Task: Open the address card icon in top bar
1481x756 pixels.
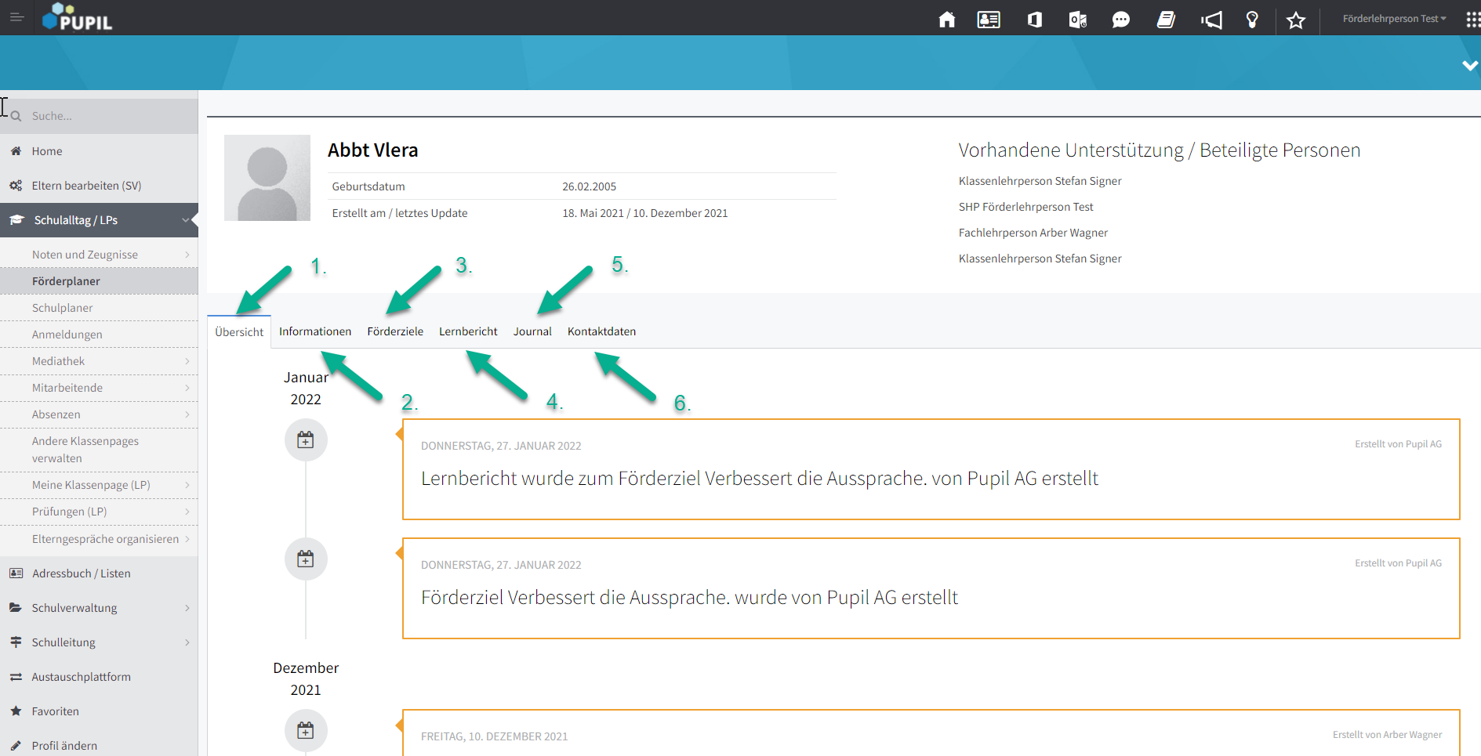Action: 989,20
